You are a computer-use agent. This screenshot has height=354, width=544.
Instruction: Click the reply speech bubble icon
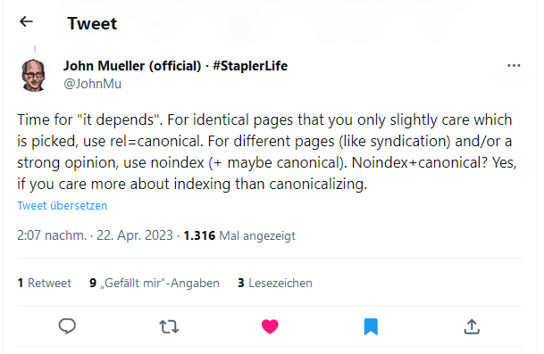pyautogui.click(x=67, y=326)
